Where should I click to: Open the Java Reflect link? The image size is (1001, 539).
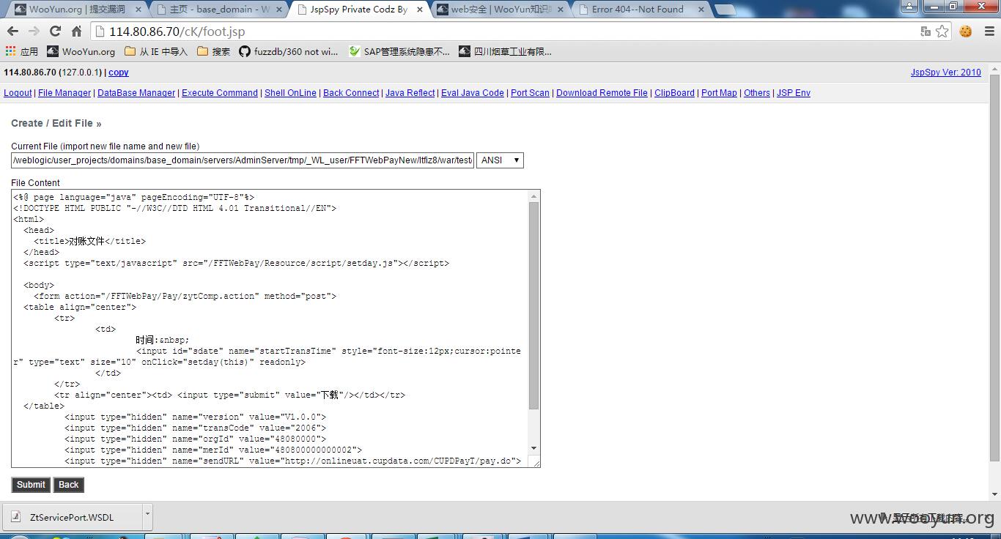pyautogui.click(x=410, y=93)
